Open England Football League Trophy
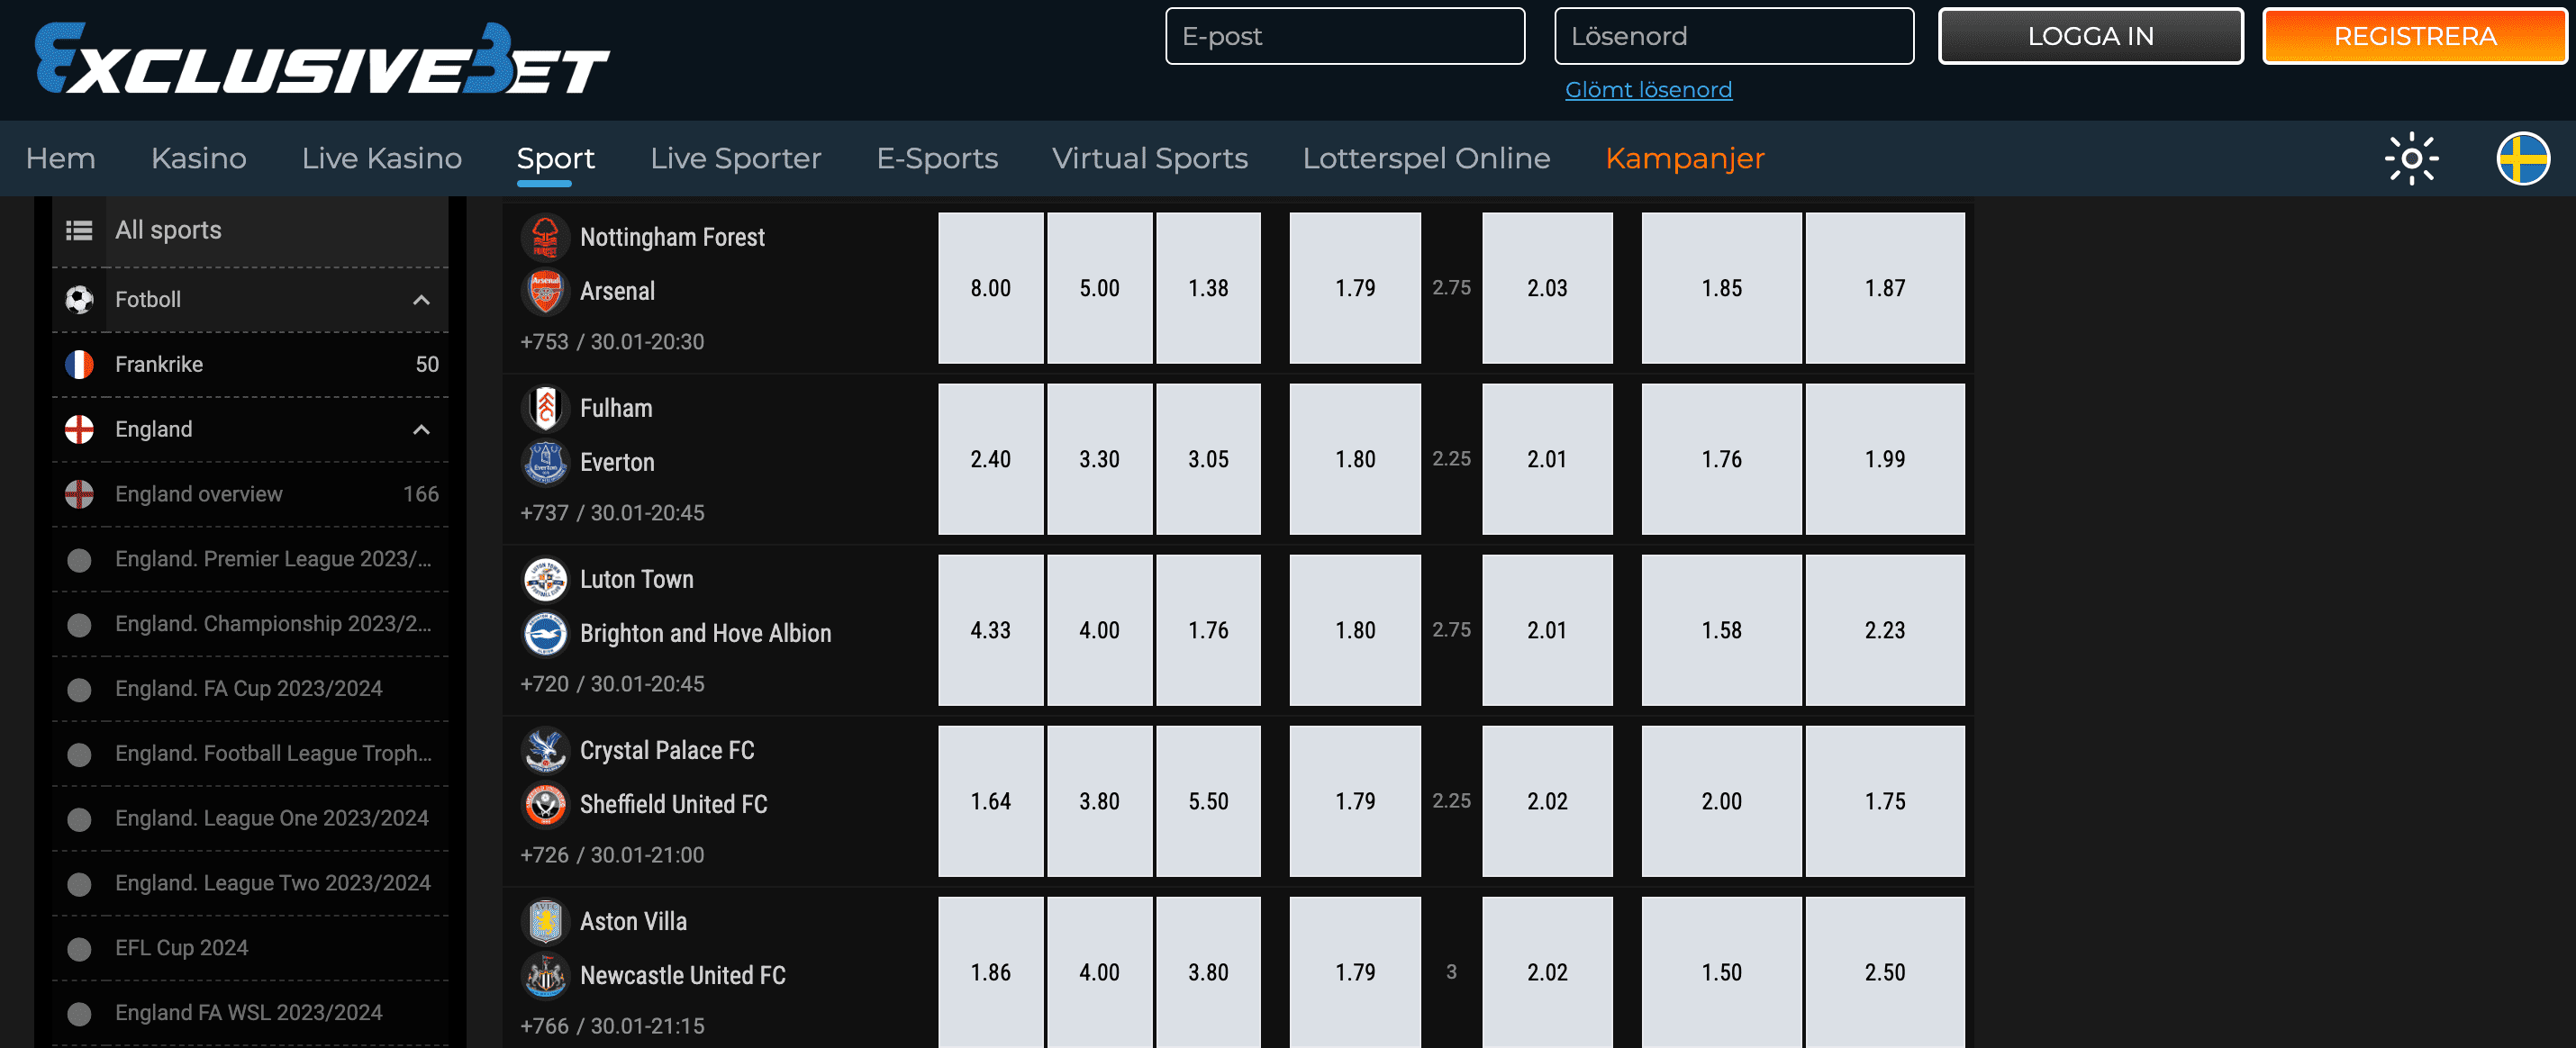2576x1048 pixels. [x=250, y=754]
